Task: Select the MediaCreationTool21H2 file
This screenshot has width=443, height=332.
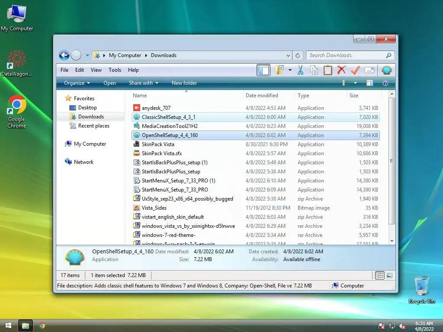Action: click(255, 126)
